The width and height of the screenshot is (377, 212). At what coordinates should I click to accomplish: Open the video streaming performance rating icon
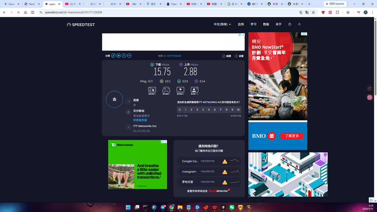pos(180,90)
